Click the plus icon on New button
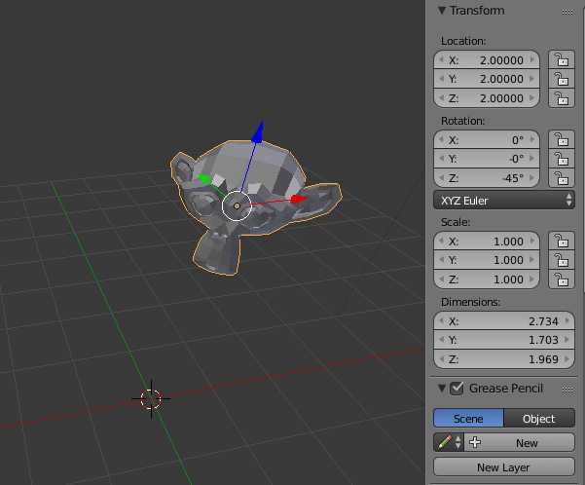Image resolution: width=585 pixels, height=485 pixels. click(475, 442)
